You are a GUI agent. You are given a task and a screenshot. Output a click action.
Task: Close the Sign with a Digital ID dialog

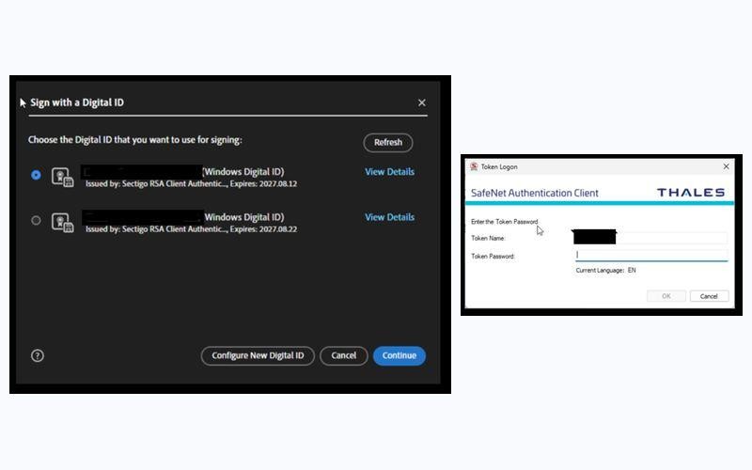[421, 102]
